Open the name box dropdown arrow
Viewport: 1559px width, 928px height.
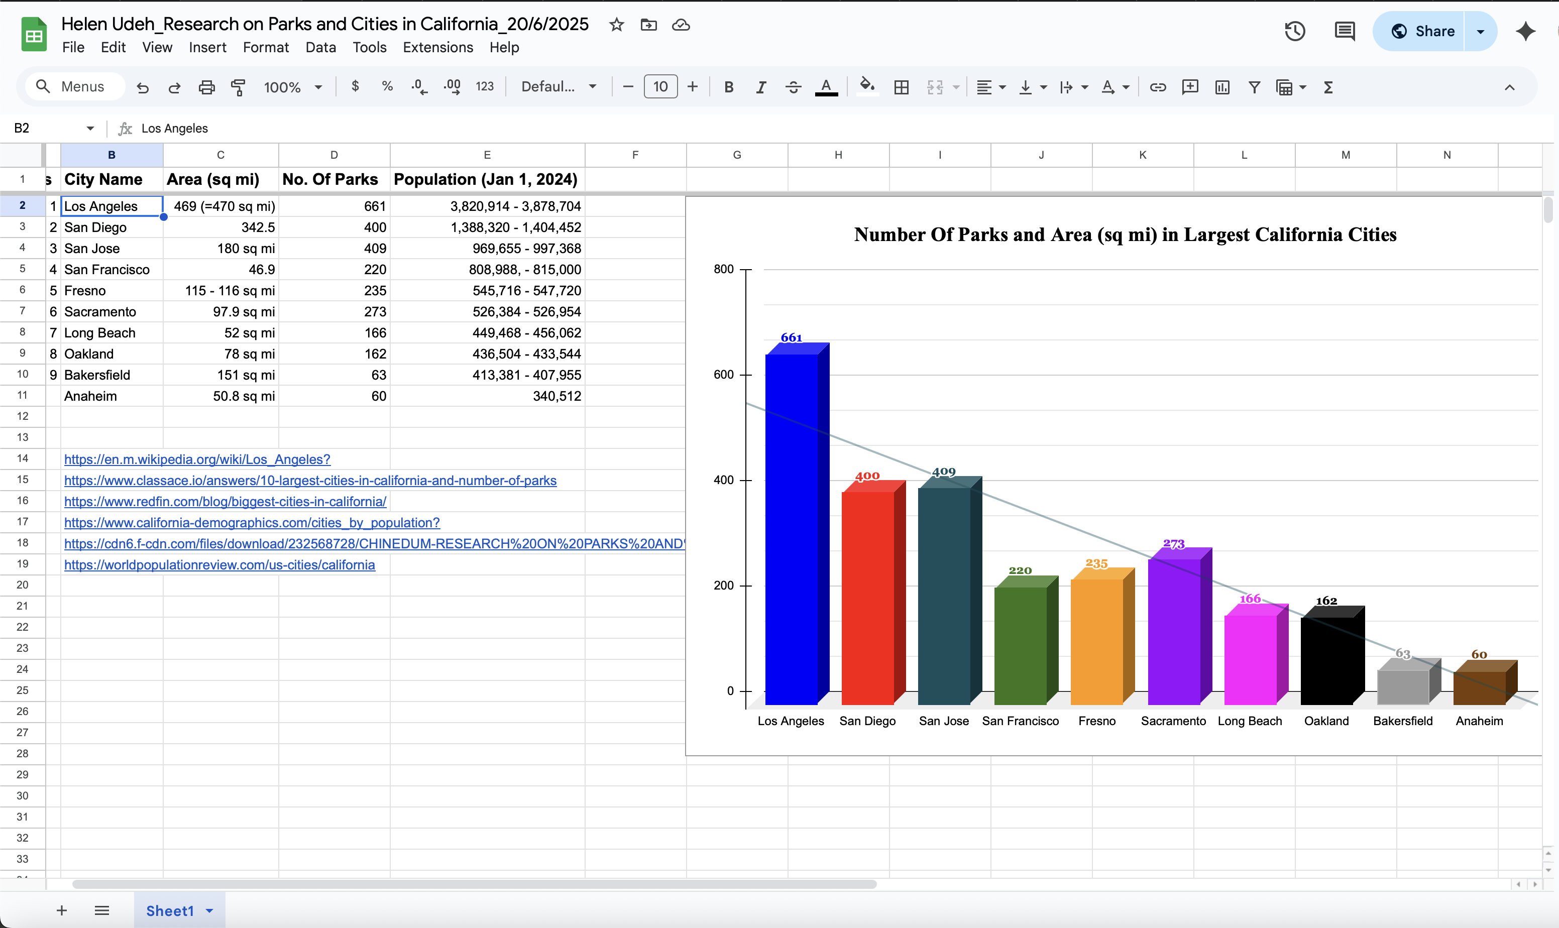coord(90,128)
